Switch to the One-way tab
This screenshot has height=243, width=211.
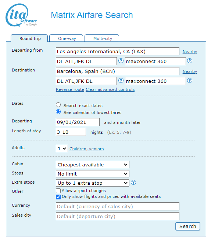coord(67,38)
